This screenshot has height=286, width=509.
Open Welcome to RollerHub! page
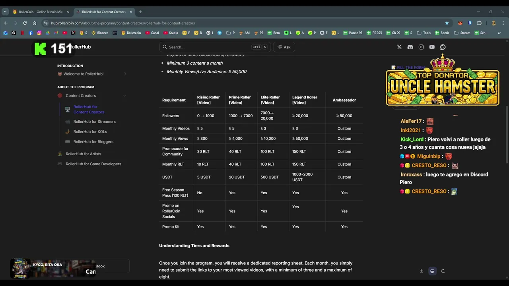click(x=84, y=74)
